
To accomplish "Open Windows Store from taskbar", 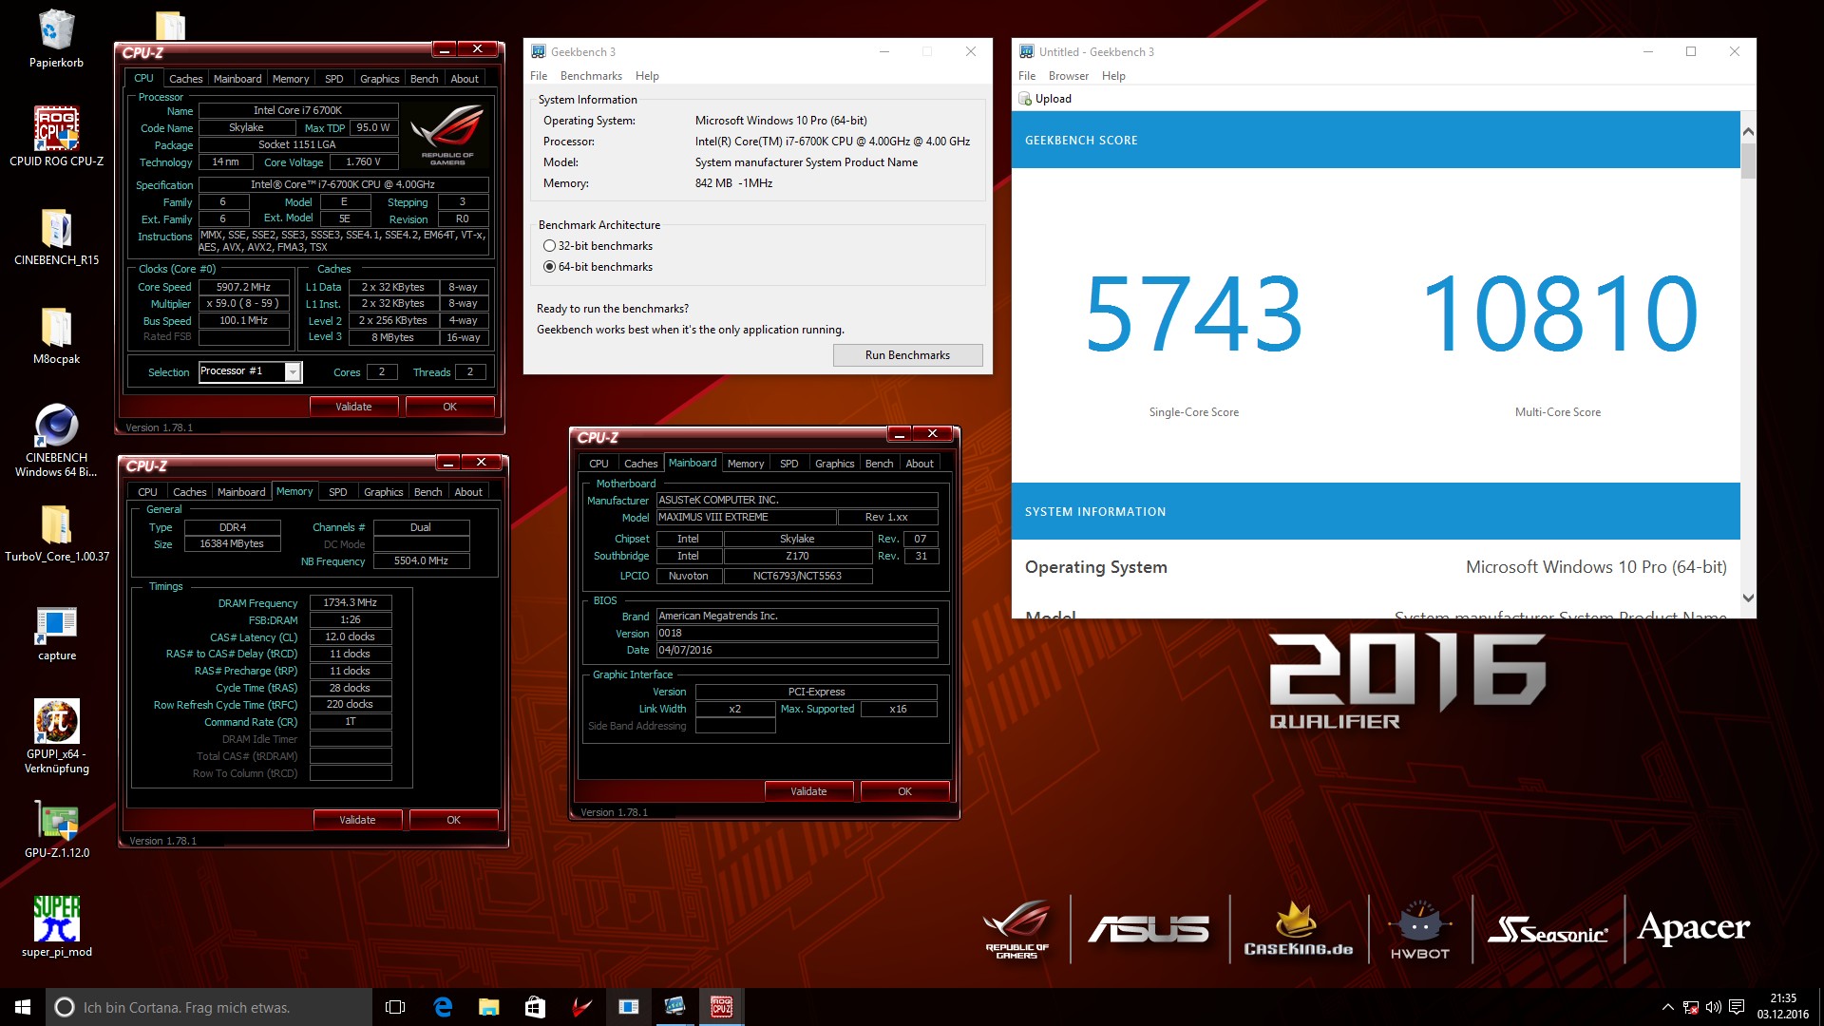I will 535,1007.
